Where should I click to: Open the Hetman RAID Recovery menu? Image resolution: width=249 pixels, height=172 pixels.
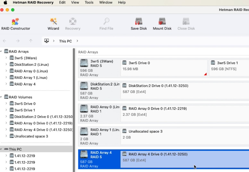[33, 3]
